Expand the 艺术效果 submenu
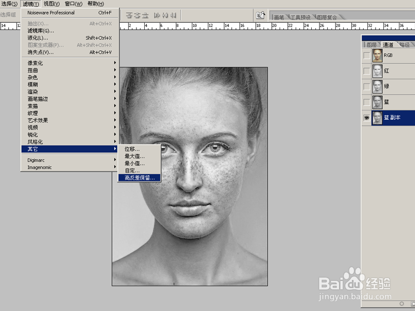Viewport: 415px width, 311px height. click(70, 120)
